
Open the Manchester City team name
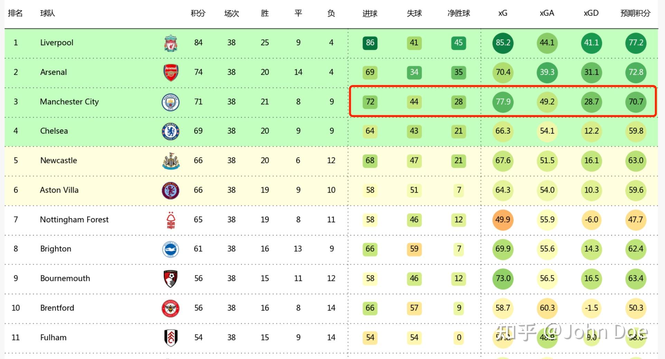click(69, 102)
